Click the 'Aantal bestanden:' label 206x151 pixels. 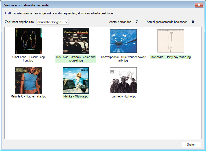pos(121,22)
